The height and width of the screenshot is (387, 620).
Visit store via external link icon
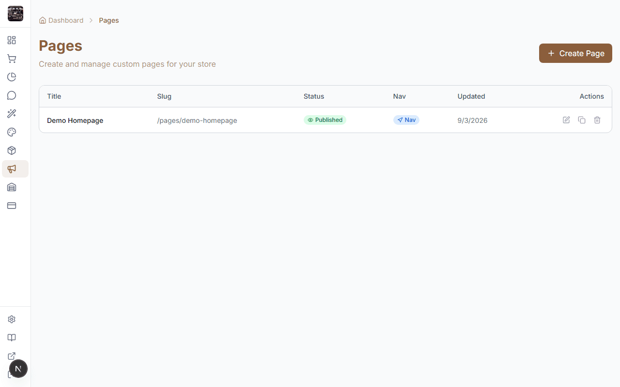pyautogui.click(x=12, y=356)
